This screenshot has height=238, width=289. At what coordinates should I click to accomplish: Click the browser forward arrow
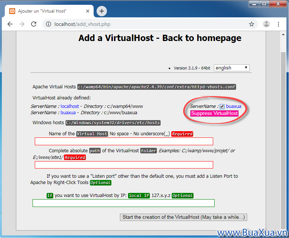point(22,24)
